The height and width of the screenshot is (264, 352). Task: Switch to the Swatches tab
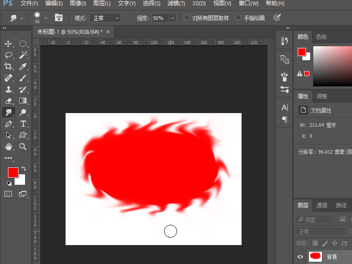coord(321,37)
